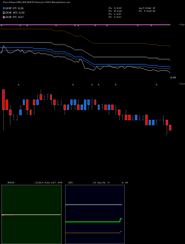Image resolution: width=185 pixels, height=244 pixels.
Task: Click the 0.99 price label
Action: pos(173,78)
